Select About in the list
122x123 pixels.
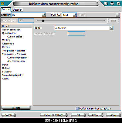tap(5, 79)
